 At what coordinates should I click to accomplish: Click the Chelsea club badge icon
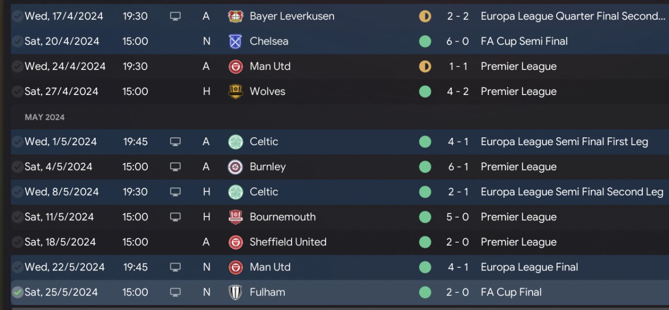(x=236, y=41)
